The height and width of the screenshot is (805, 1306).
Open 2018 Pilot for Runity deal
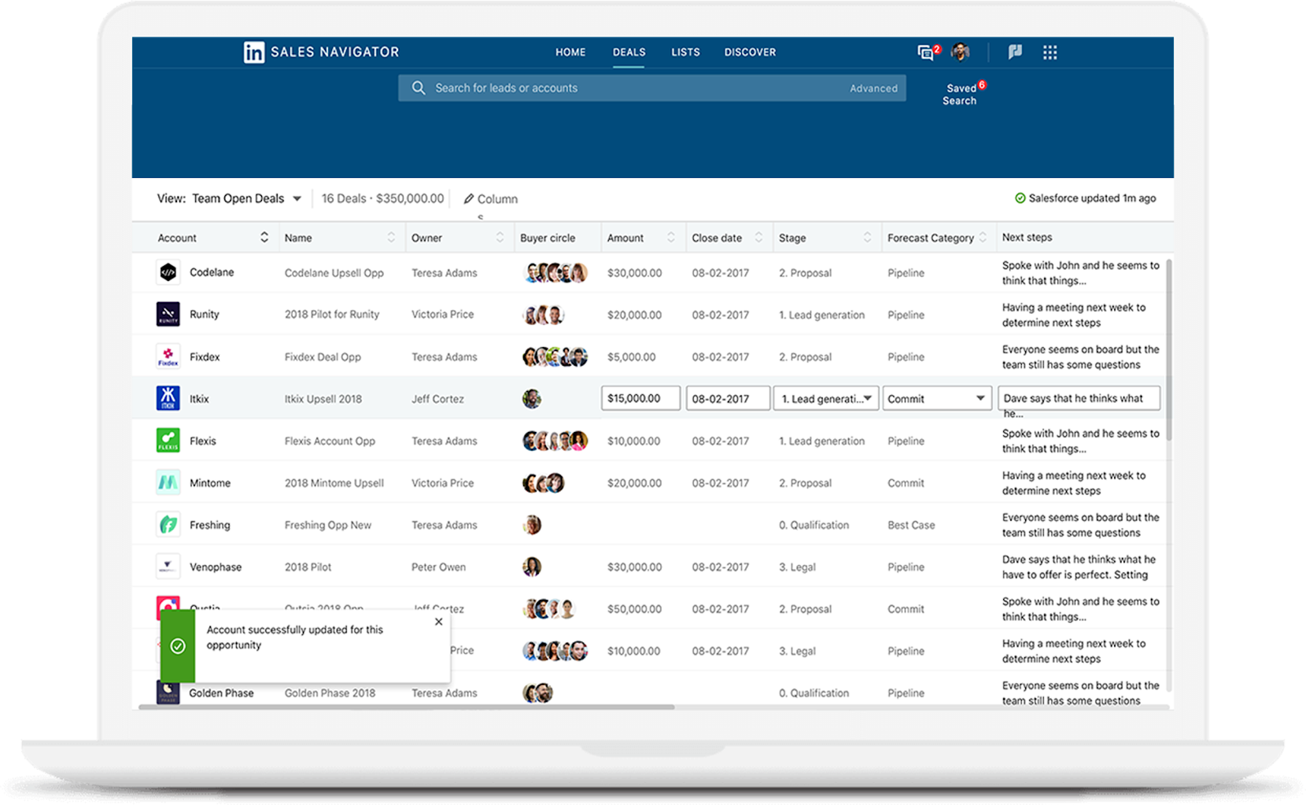(332, 314)
